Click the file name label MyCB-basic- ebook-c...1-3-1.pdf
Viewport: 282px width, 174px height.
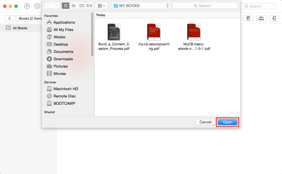pyautogui.click(x=194, y=46)
